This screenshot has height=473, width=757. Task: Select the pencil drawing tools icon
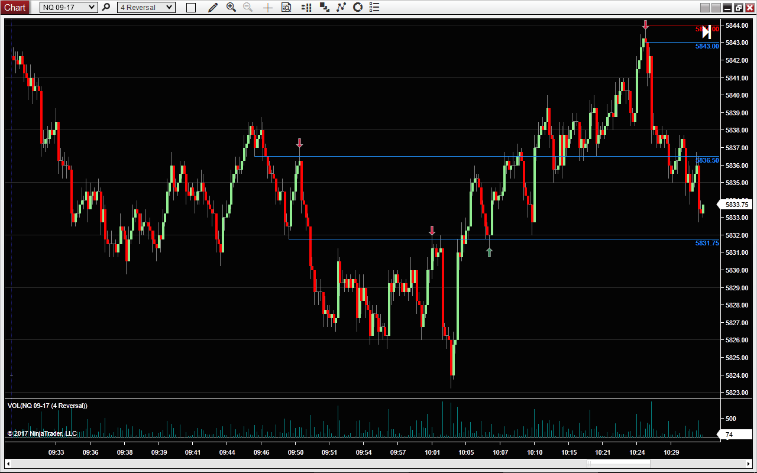[x=212, y=7]
